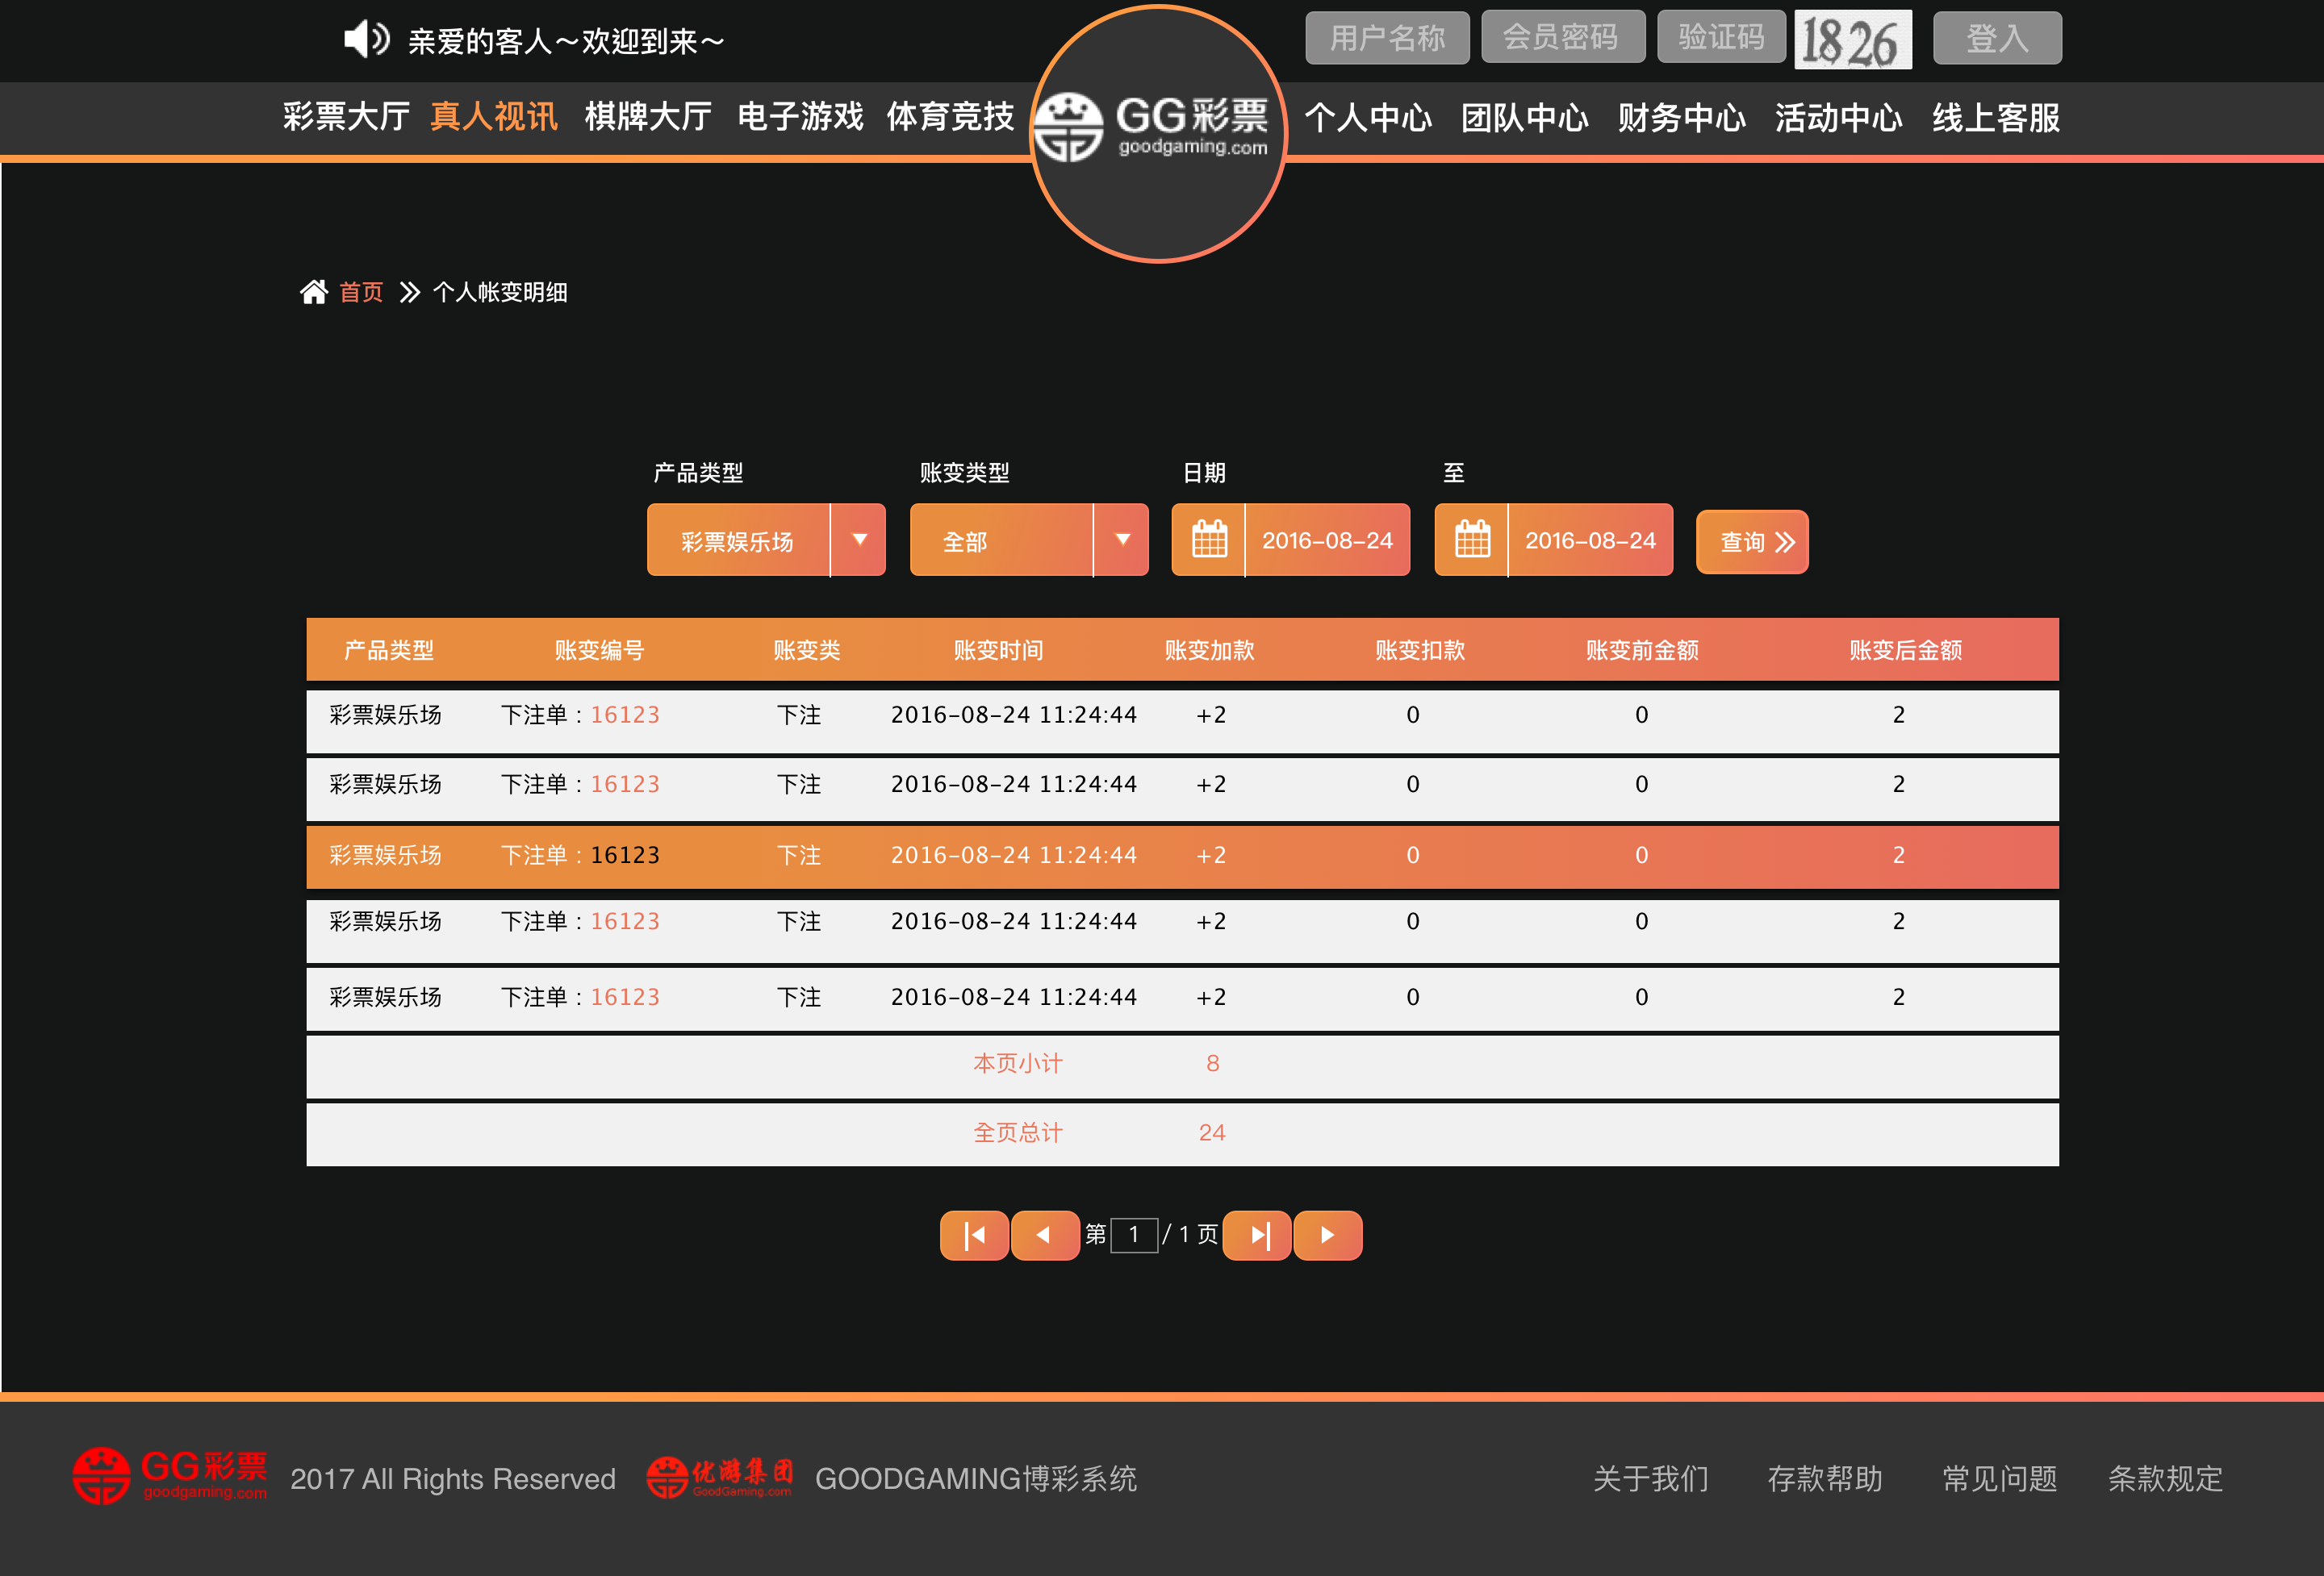Click the speaker announcement icon
2324x1576 pixels.
[x=365, y=40]
